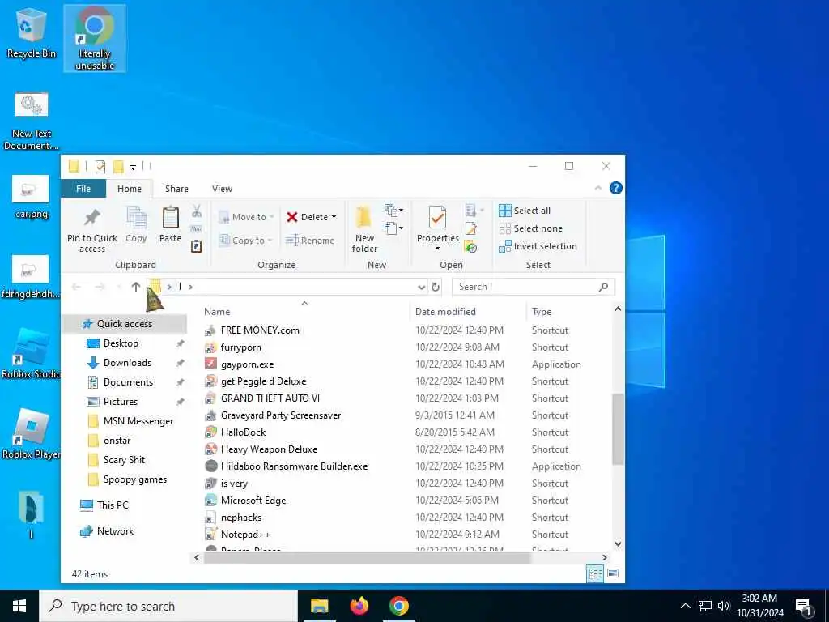Image resolution: width=829 pixels, height=622 pixels.
Task: Click the Cut scissors icon
Action: (x=197, y=211)
